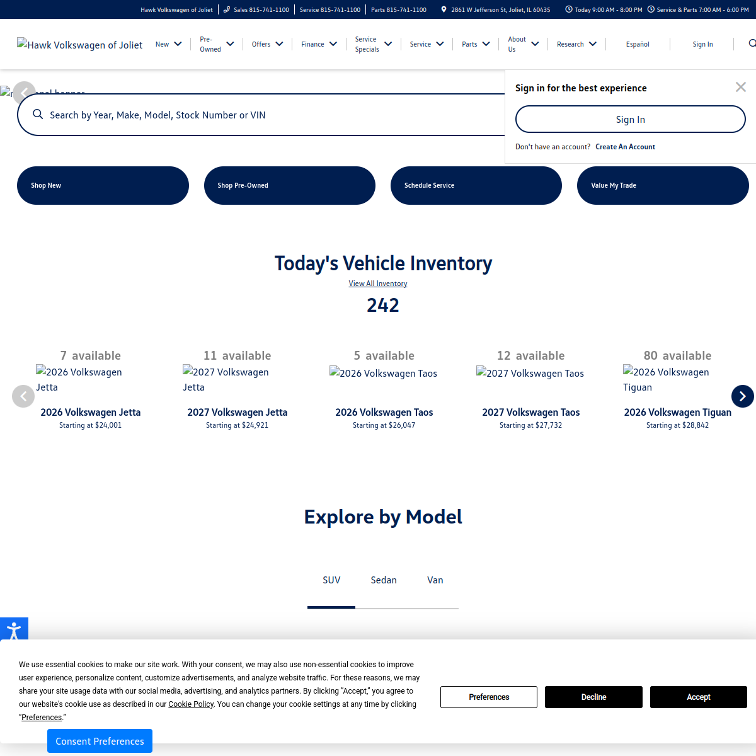The width and height of the screenshot is (756, 756).
Task: Click the 2026 Volkswagen Taos thumbnail image
Action: (x=384, y=373)
